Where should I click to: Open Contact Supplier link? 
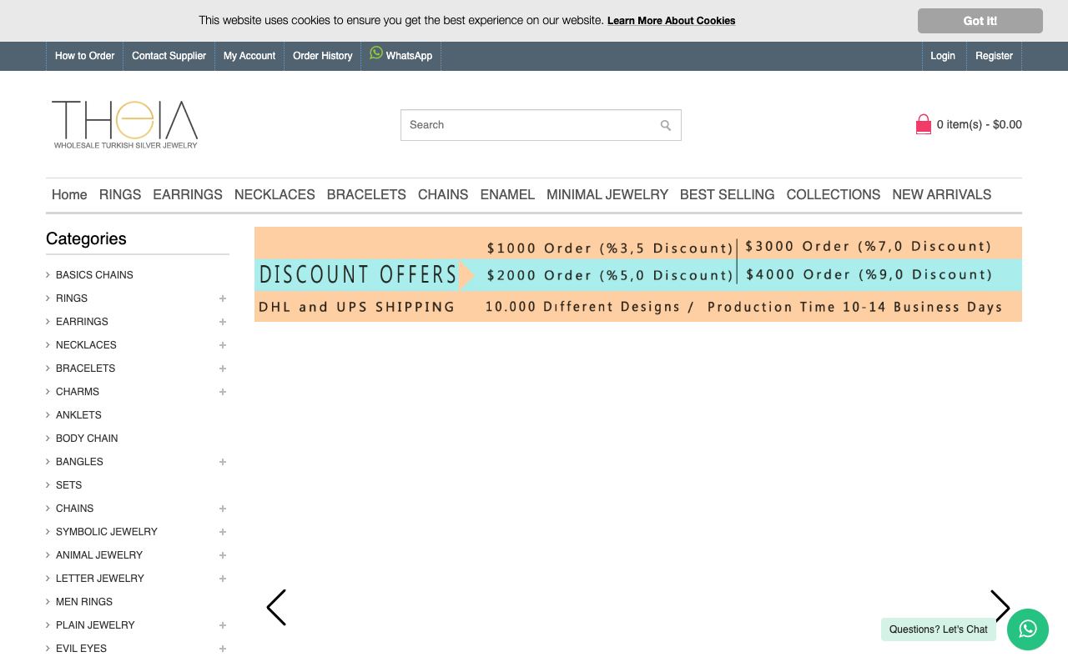pyautogui.click(x=169, y=56)
